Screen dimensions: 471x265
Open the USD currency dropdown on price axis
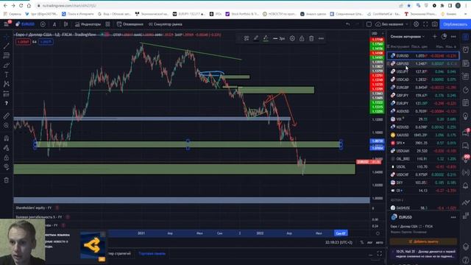(378, 33)
